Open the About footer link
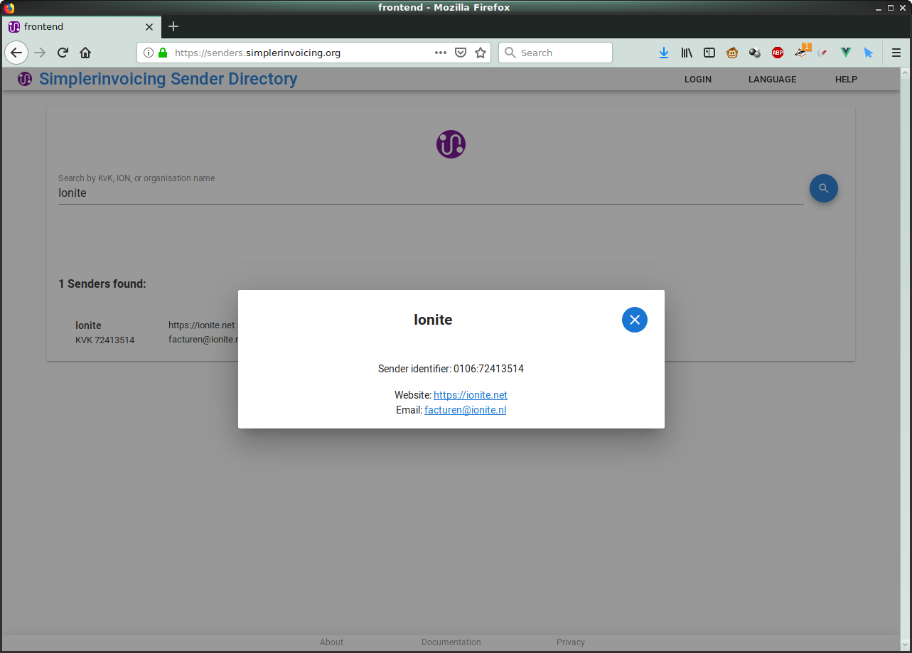912x653 pixels. point(331,642)
